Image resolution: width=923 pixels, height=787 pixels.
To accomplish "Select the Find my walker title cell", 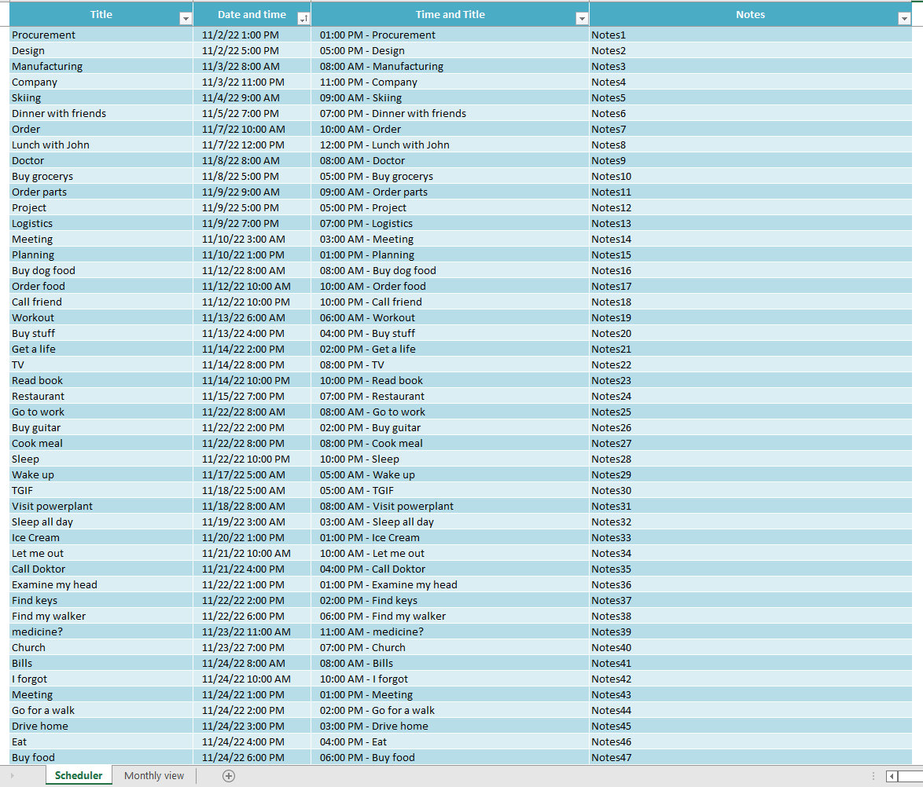I will coord(101,617).
